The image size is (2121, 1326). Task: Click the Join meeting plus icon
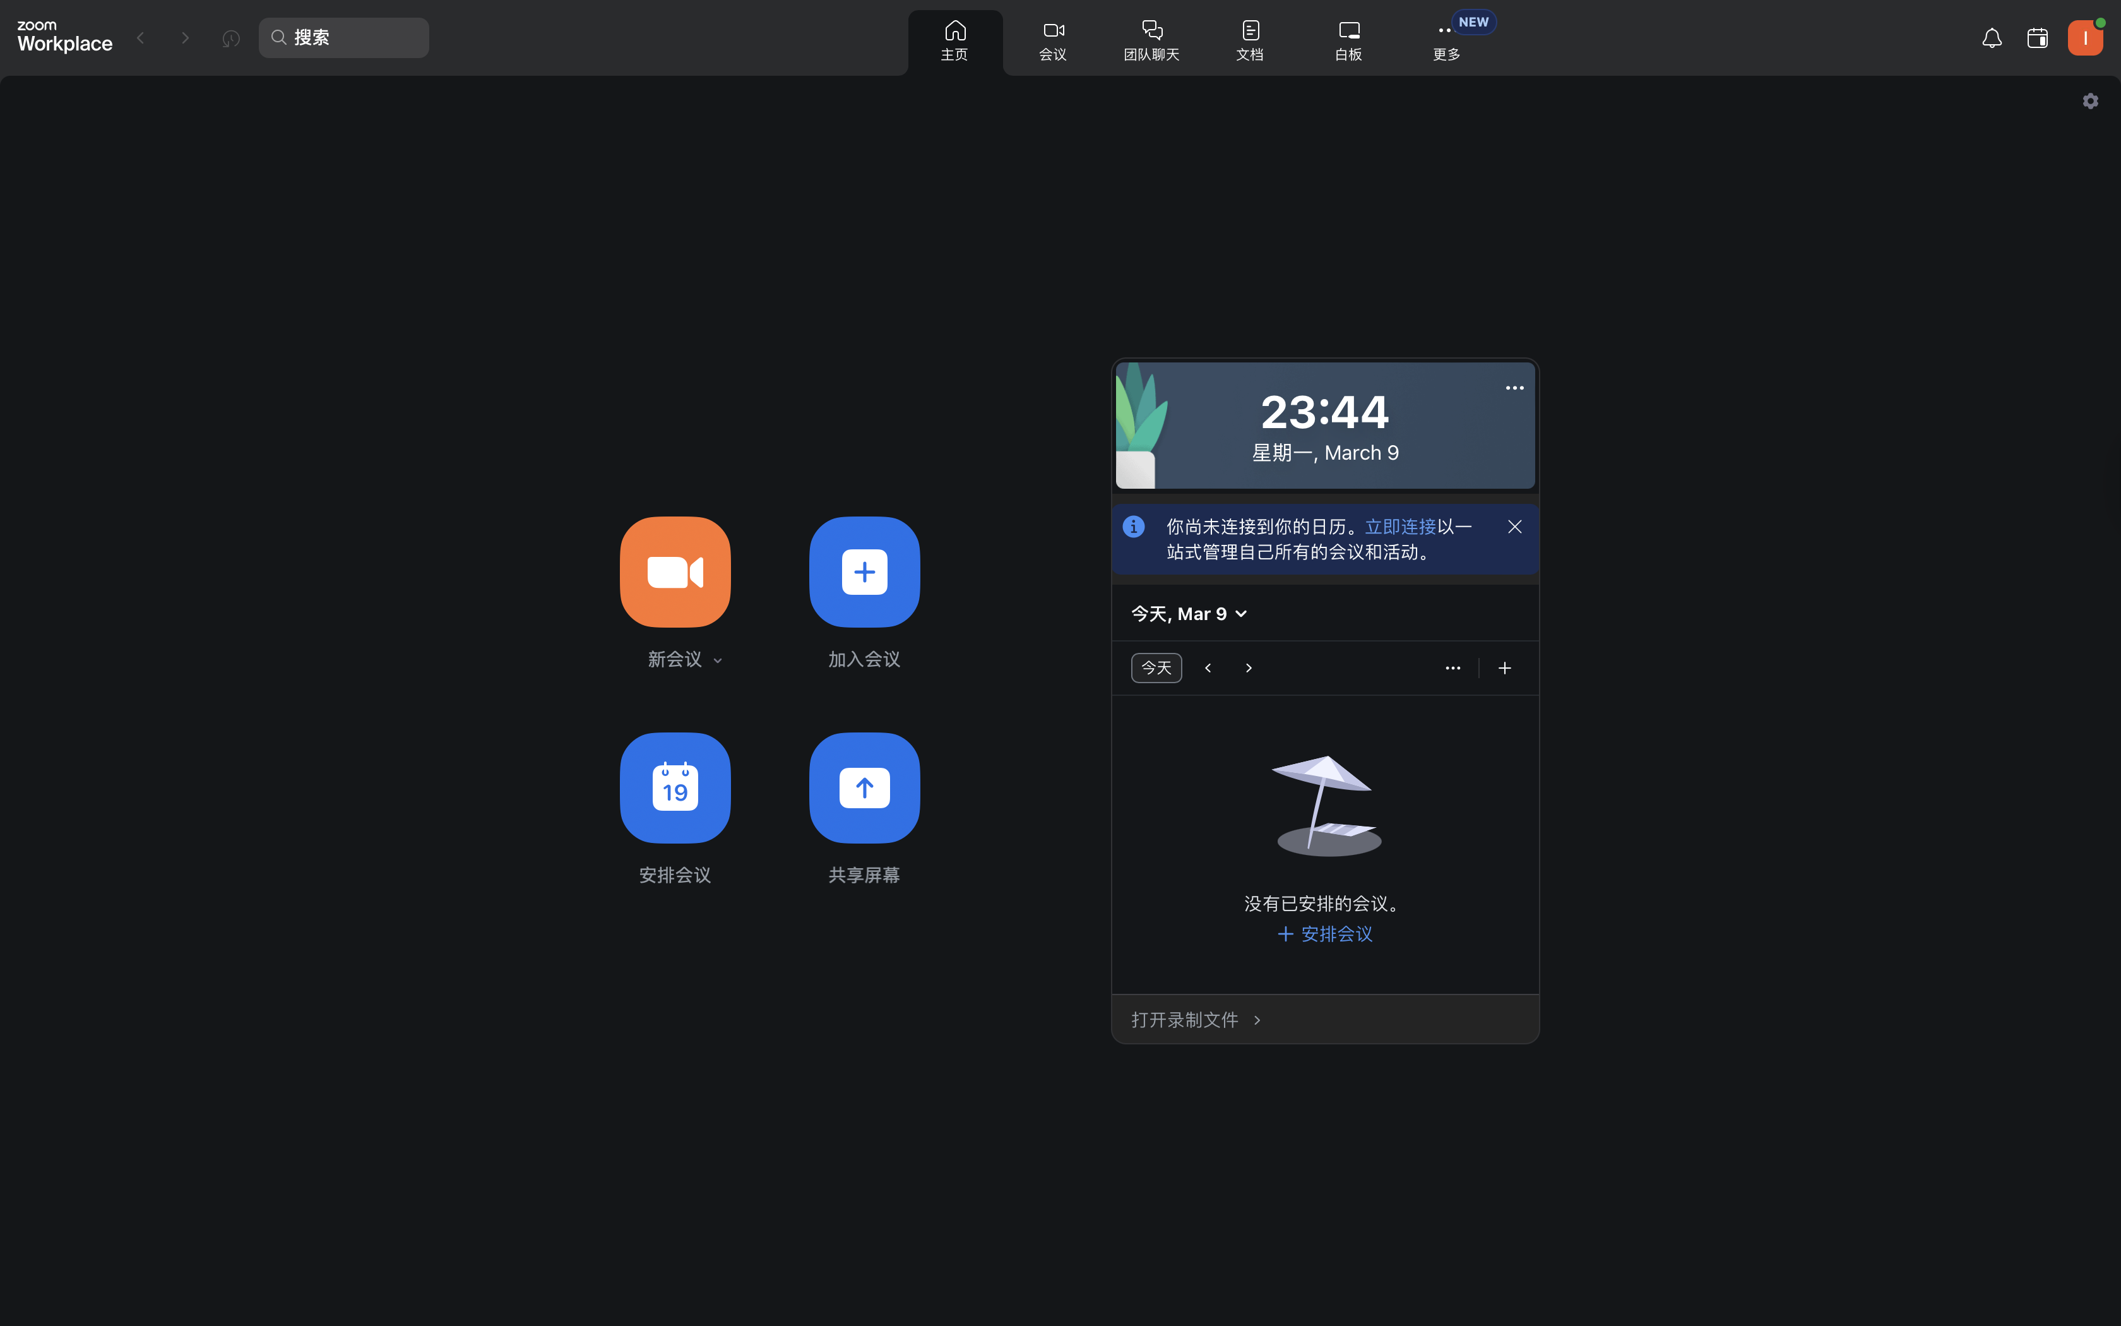864,572
